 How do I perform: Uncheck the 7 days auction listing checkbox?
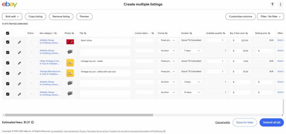8,52
